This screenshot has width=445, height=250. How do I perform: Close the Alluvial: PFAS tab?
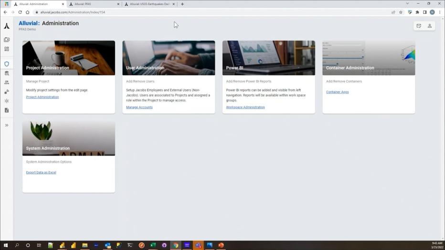pyautogui.click(x=118, y=4)
